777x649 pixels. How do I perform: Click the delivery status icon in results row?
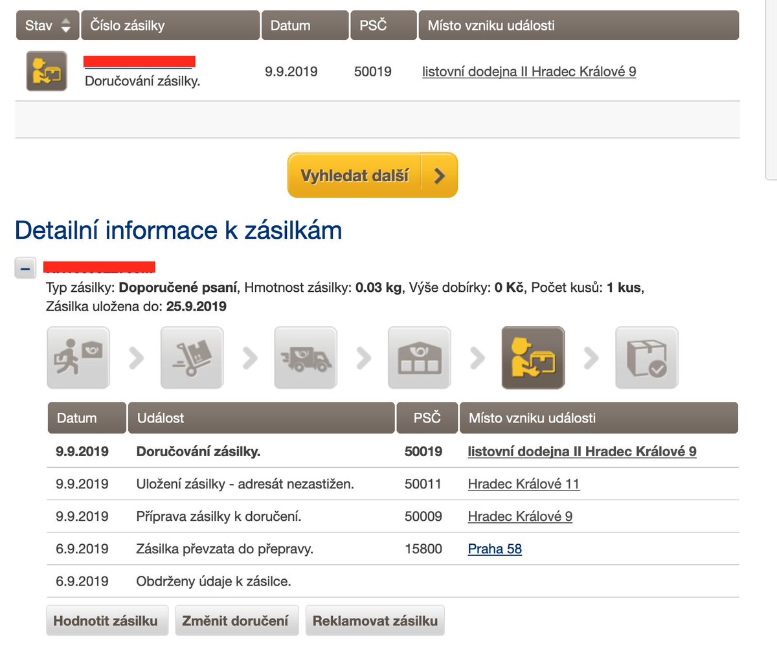click(46, 71)
